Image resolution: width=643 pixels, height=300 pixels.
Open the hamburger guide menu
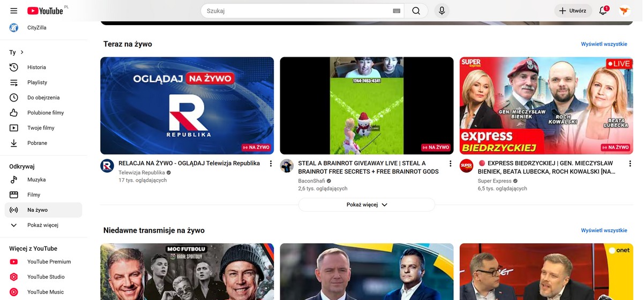tap(14, 11)
